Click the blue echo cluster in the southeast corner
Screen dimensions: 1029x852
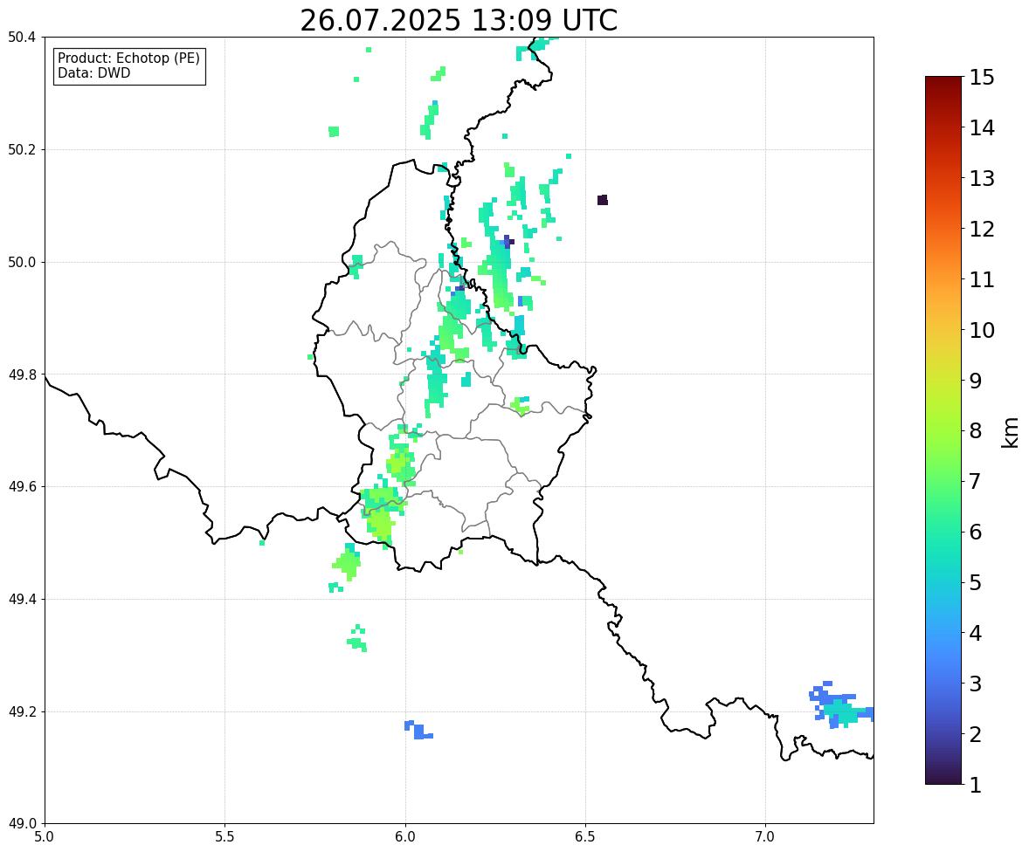coord(840,705)
